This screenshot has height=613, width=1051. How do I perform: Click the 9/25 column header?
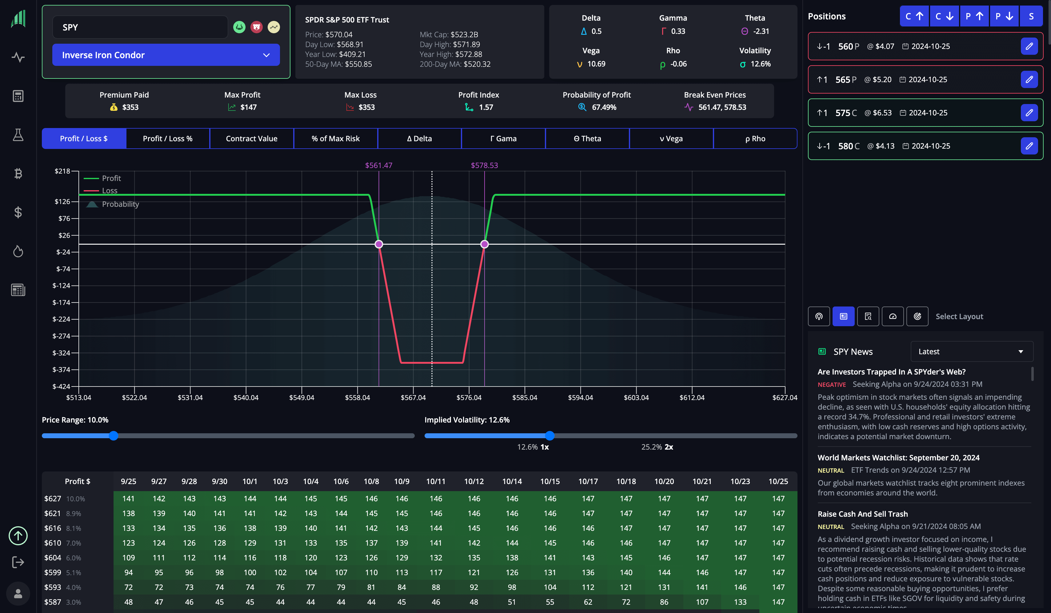click(x=129, y=481)
